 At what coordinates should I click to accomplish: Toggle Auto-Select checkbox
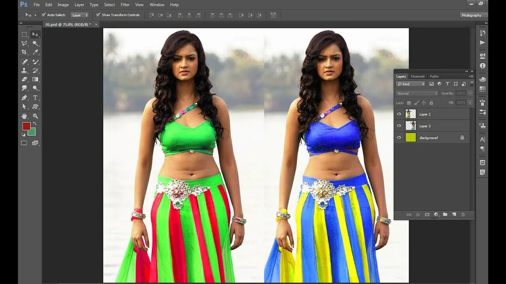(x=44, y=15)
